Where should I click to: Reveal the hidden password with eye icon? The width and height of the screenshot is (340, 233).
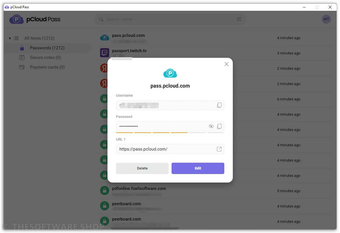click(211, 126)
